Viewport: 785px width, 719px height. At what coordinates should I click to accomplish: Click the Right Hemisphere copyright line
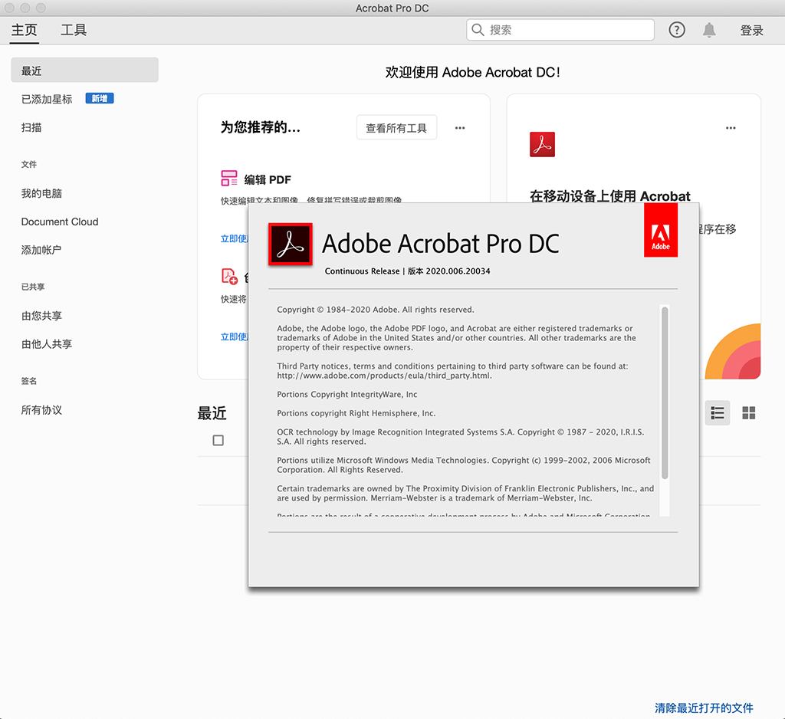pos(356,413)
